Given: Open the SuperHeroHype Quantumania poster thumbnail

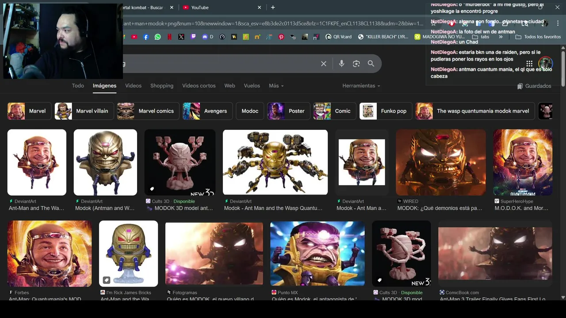Looking at the screenshot, I should [523, 162].
